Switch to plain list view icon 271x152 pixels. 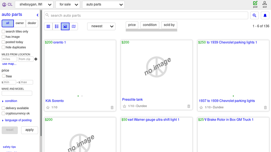(48, 26)
